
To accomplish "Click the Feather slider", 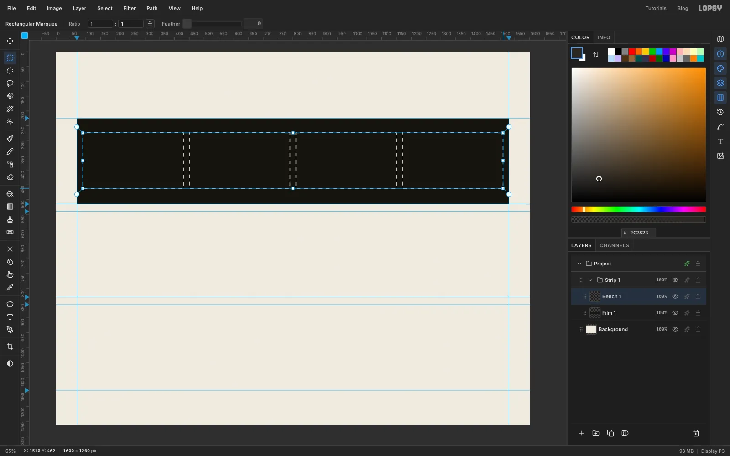I will [x=212, y=24].
